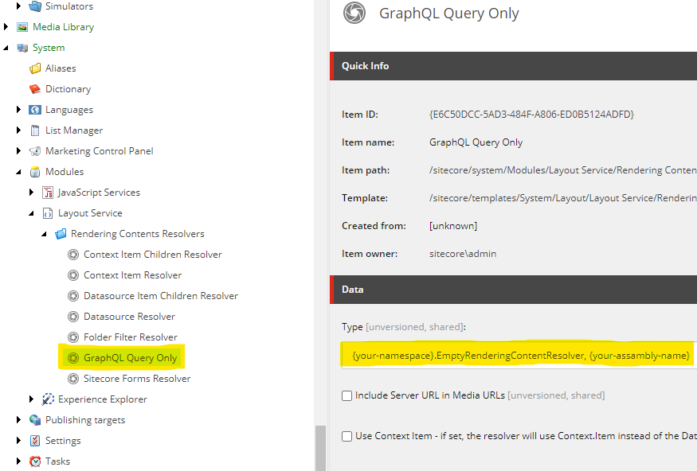Image resolution: width=697 pixels, height=471 pixels.
Task: Open the Sitecore Forms Resolver item
Action: coord(75,378)
